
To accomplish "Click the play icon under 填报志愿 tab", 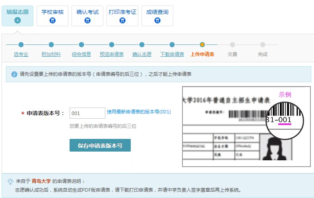I will coord(17,20).
